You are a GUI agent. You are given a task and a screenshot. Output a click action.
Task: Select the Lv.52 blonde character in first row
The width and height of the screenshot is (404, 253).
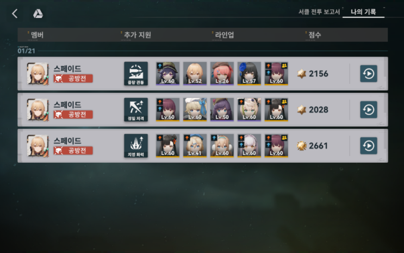click(x=195, y=73)
